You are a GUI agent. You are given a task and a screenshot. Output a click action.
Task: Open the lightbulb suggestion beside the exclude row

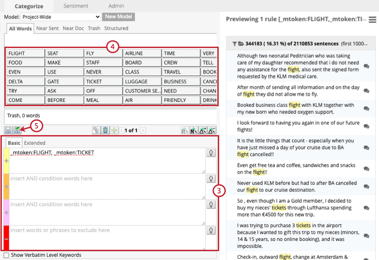211,230
